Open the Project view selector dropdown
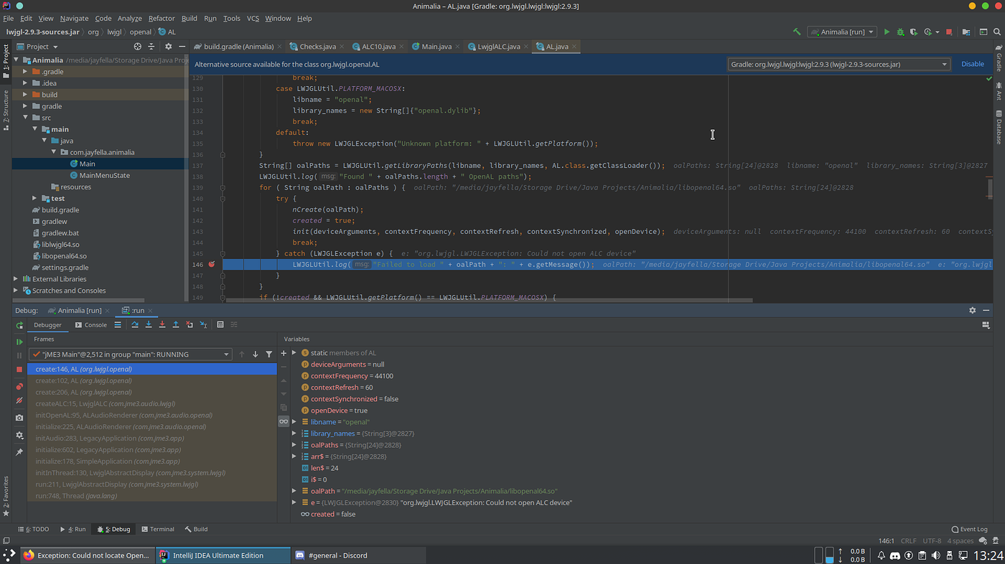The height and width of the screenshot is (564, 1005). (38, 47)
